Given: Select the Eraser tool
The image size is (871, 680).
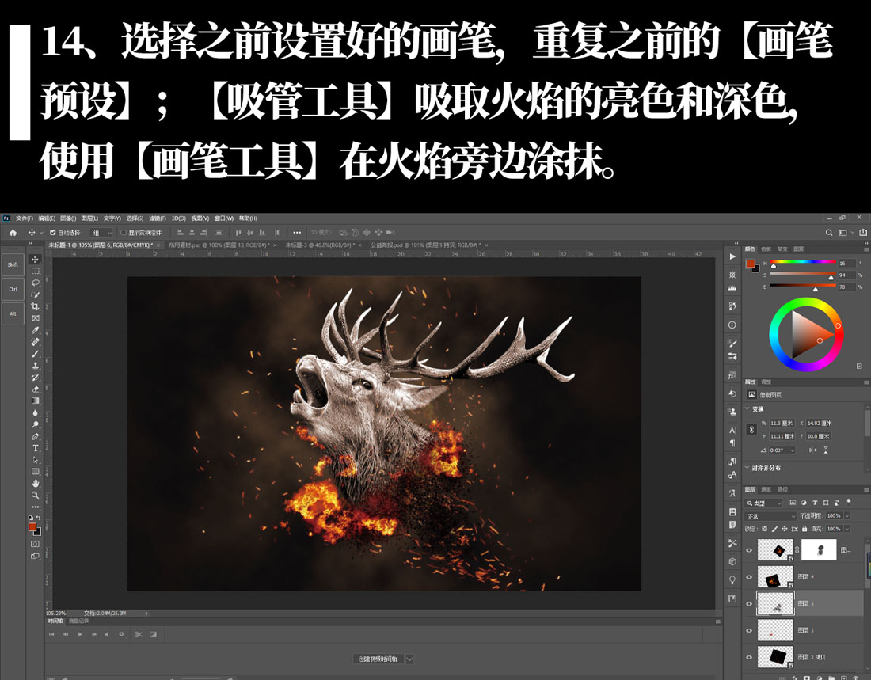Looking at the screenshot, I should pyautogui.click(x=36, y=389).
